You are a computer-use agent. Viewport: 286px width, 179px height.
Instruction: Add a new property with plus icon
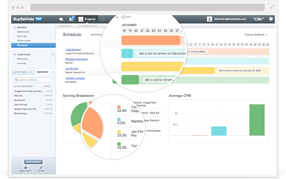[103, 19]
